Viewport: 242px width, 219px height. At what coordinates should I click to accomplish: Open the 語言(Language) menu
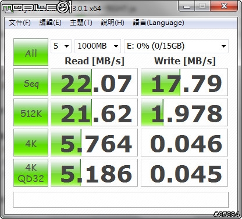point(158,23)
